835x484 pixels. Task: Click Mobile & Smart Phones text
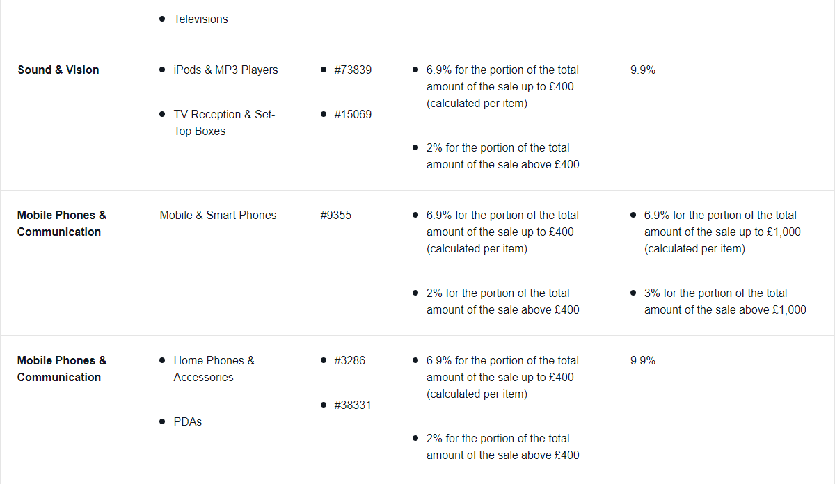pos(218,215)
